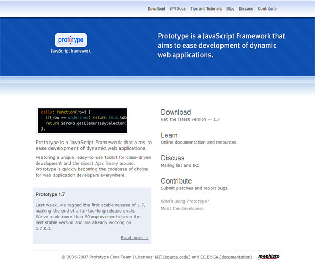This screenshot has height=263, width=315.
Task: Click the paragraph starting 'Last week, we tagged'
Action: coord(90,217)
